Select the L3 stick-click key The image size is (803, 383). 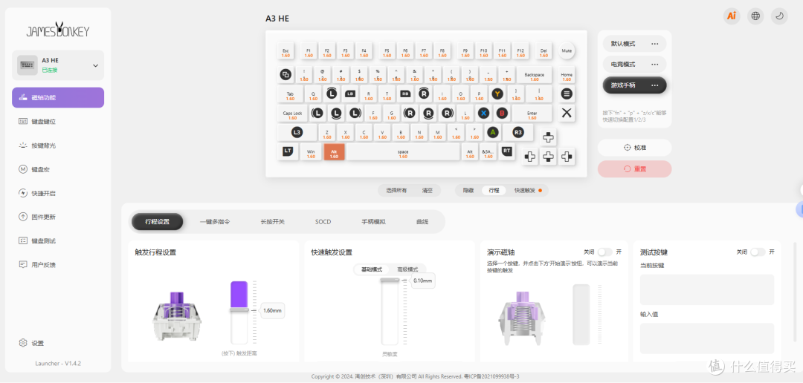click(297, 132)
